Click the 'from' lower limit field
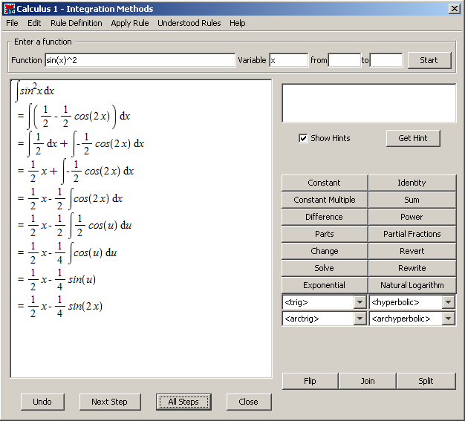This screenshot has height=421, width=465. [x=345, y=60]
